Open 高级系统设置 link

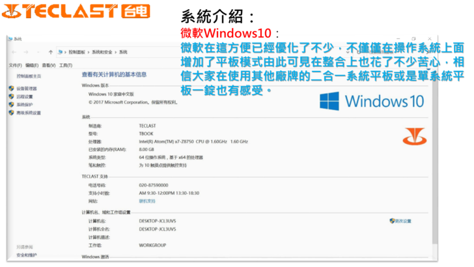[x=29, y=113]
